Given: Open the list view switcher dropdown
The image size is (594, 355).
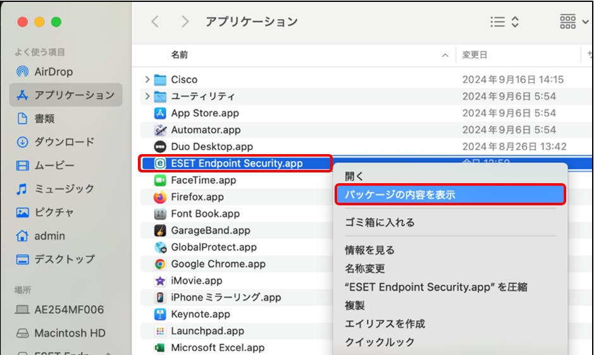Looking at the screenshot, I should point(505,21).
